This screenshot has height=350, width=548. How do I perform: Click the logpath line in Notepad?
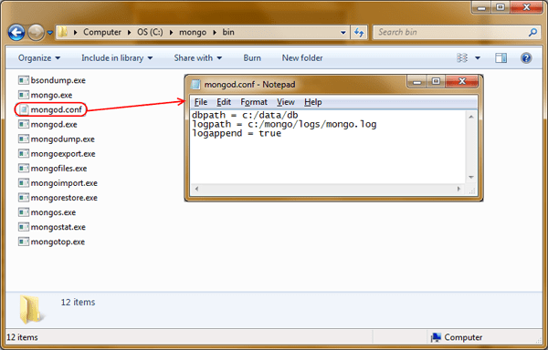click(284, 124)
